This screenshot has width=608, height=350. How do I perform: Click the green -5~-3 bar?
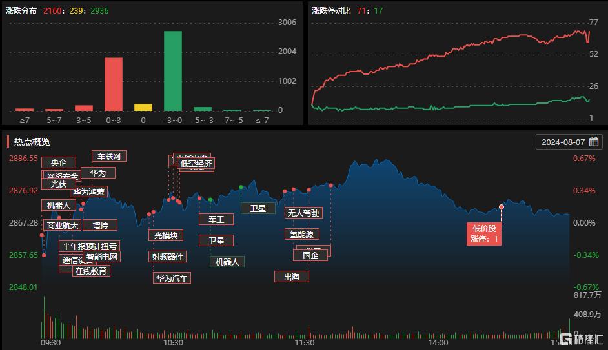tap(203, 109)
